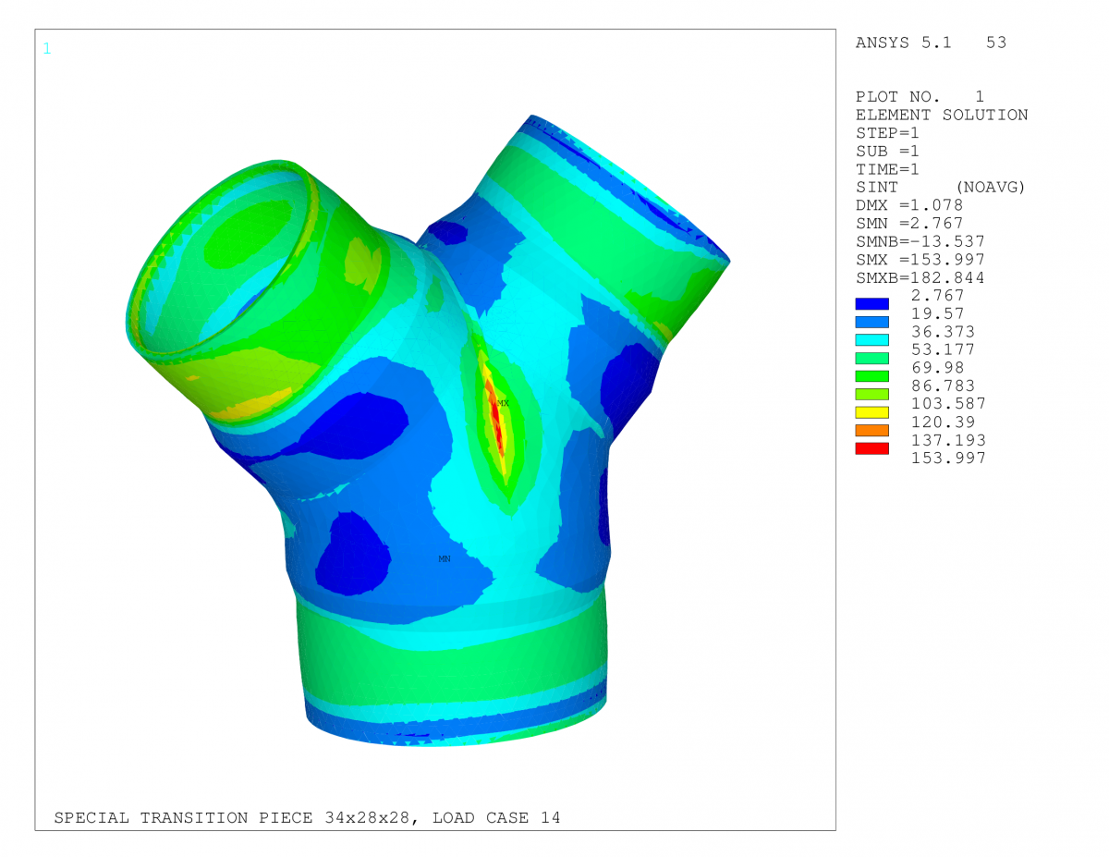
Task: Click the dark blue legend swatch
Action: click(872, 303)
